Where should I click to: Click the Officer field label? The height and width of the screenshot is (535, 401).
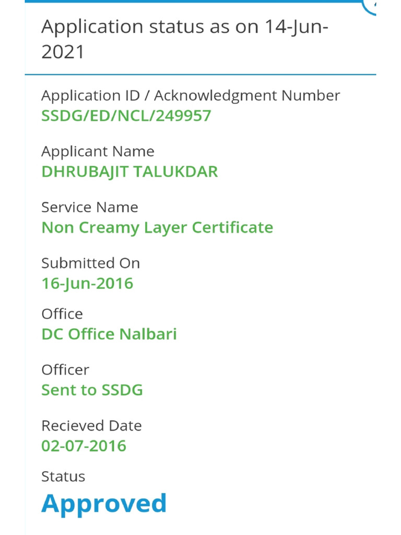pos(65,370)
